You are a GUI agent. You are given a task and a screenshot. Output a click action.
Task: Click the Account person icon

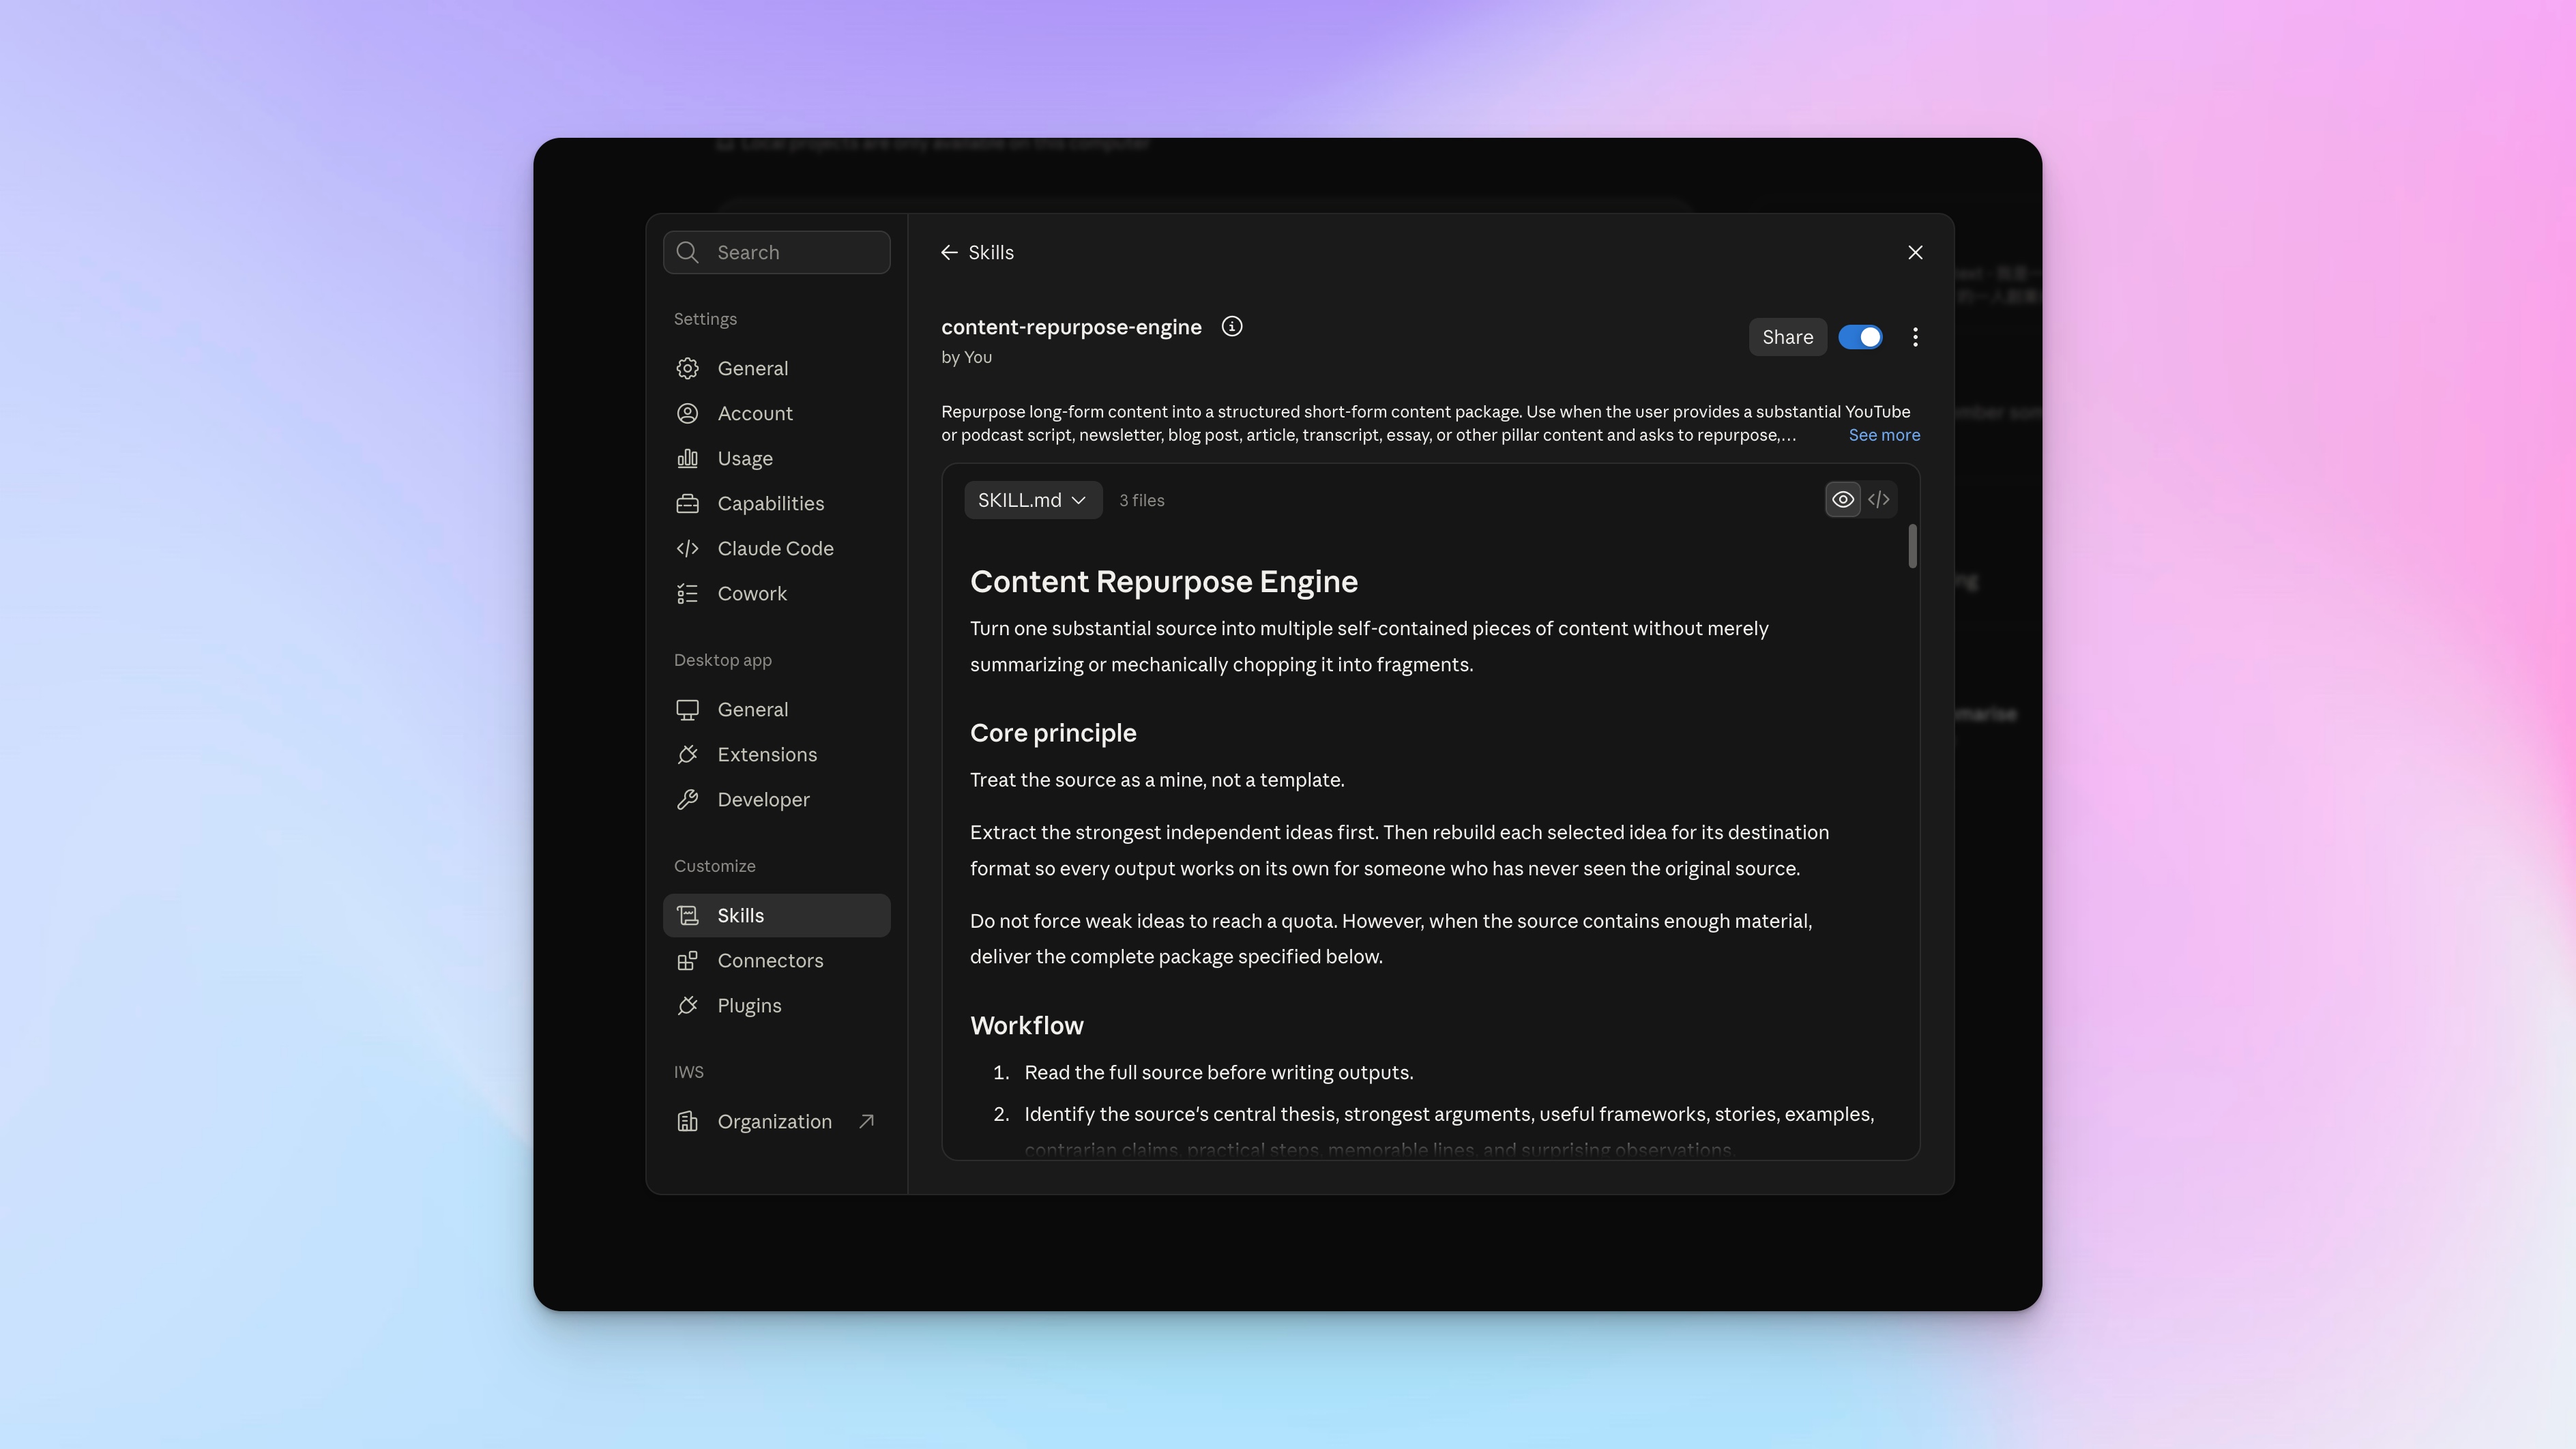pos(687,413)
